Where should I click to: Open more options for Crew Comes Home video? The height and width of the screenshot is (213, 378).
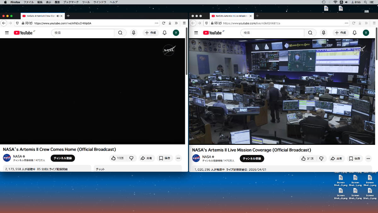pos(178,158)
